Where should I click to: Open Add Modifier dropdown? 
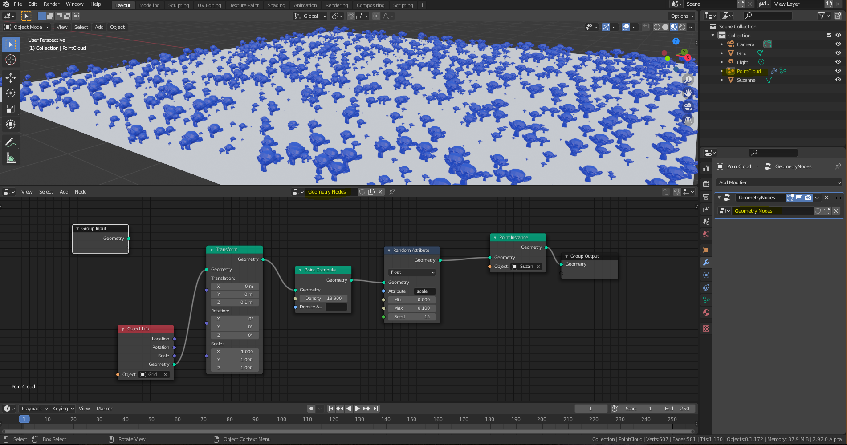tap(779, 182)
